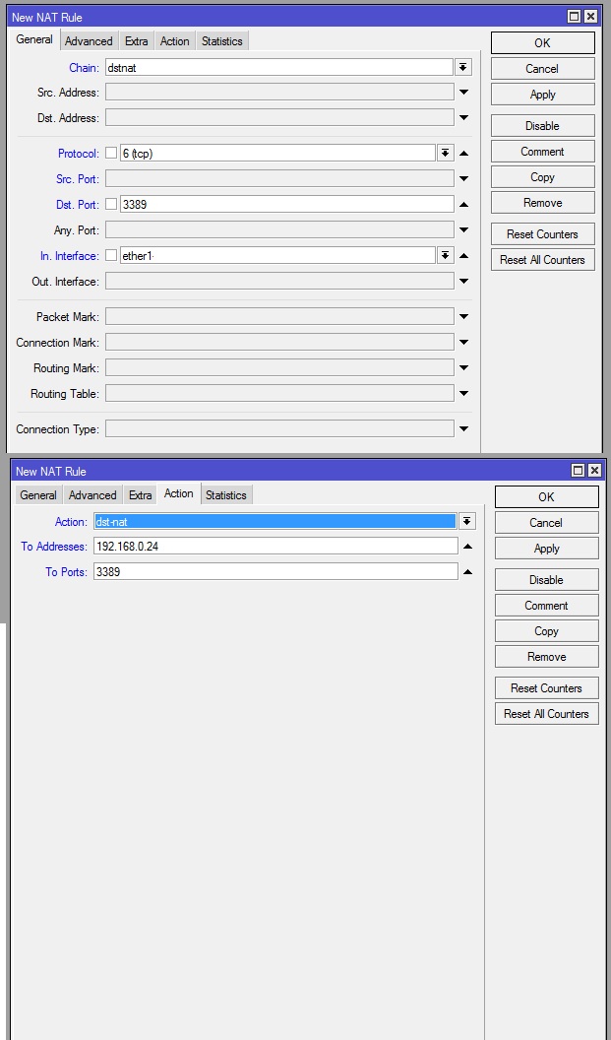Click Reset All Counters in upper window
Image resolution: width=611 pixels, height=1040 pixels.
pyautogui.click(x=543, y=260)
